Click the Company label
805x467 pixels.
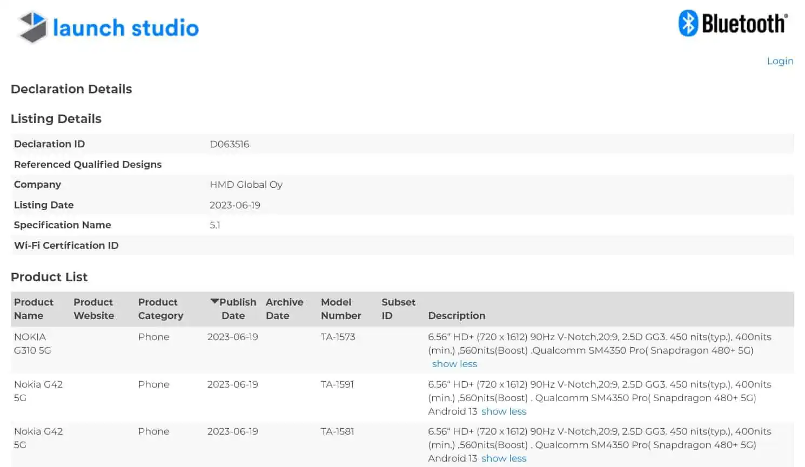coord(37,185)
